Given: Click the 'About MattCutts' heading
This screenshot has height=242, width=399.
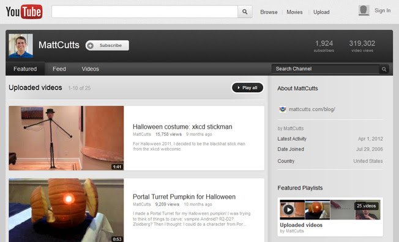Looking at the screenshot, I should pyautogui.click(x=297, y=88).
